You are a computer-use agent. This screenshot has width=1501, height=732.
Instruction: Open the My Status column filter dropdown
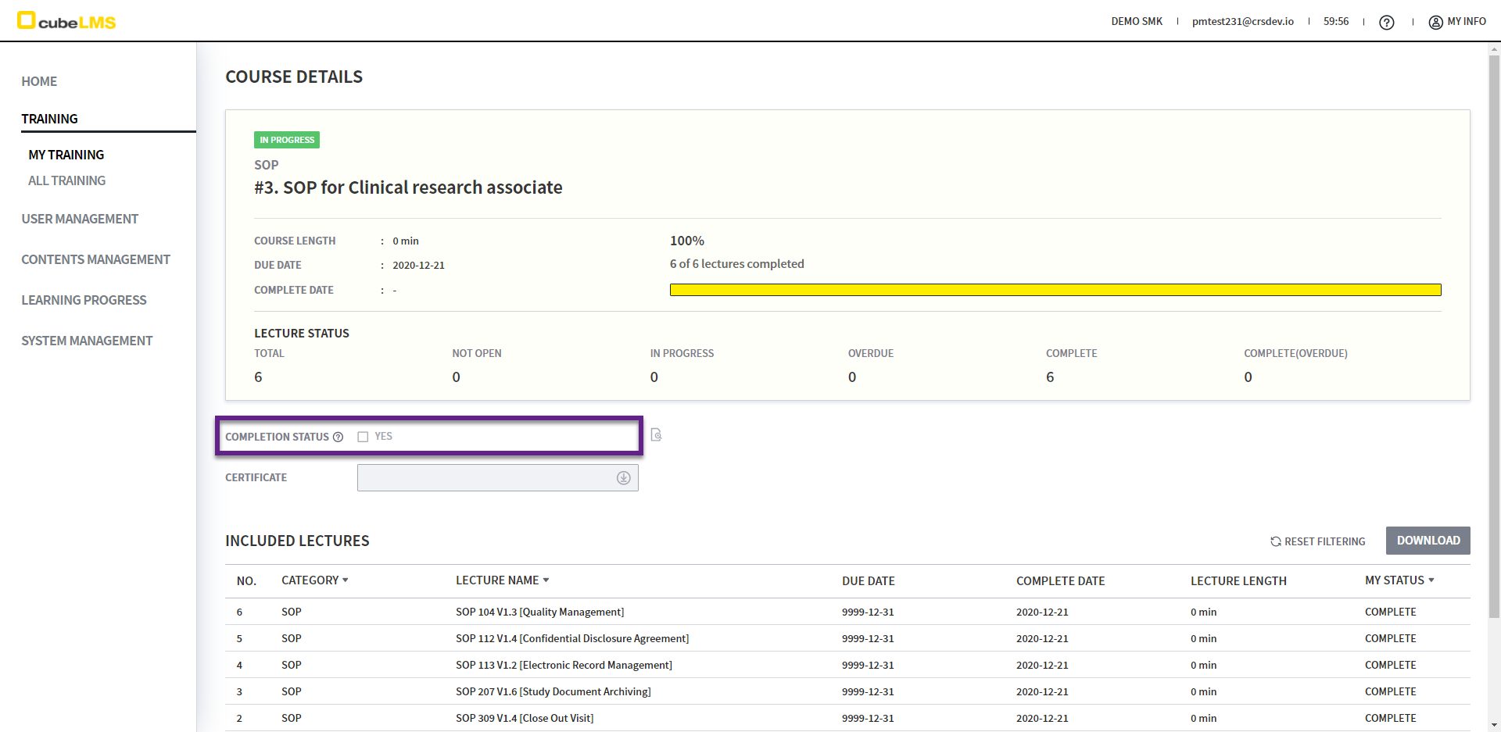point(1431,580)
